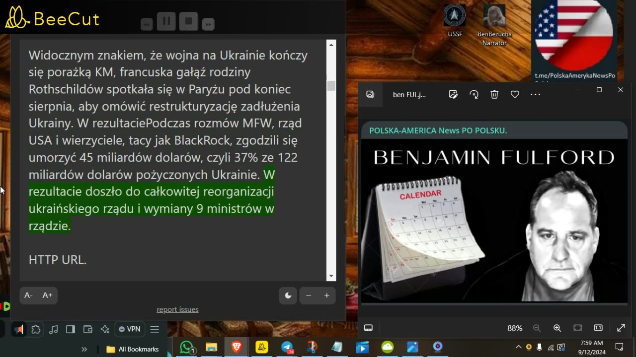Click the minus button beside the moon
Image resolution: width=636 pixels, height=357 pixels.
point(309,296)
